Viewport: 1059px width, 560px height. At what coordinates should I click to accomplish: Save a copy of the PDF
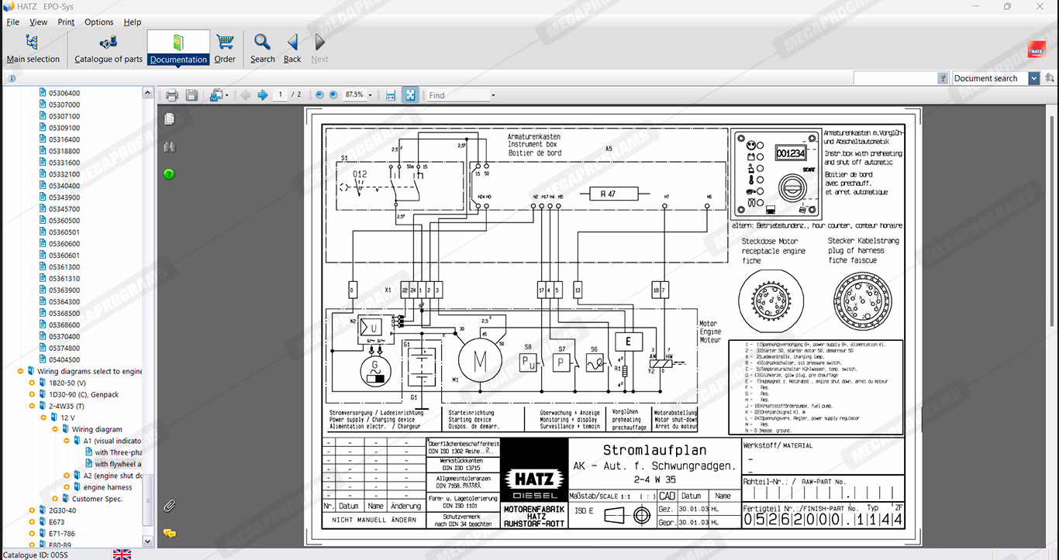191,95
